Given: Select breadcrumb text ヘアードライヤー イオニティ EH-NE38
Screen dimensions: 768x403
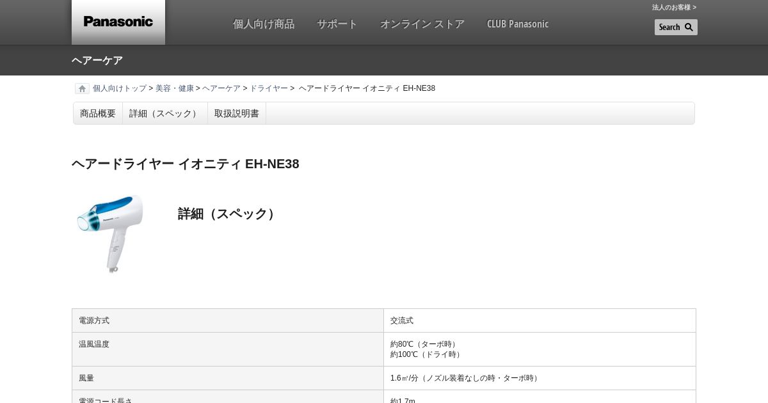Looking at the screenshot, I should (x=367, y=88).
